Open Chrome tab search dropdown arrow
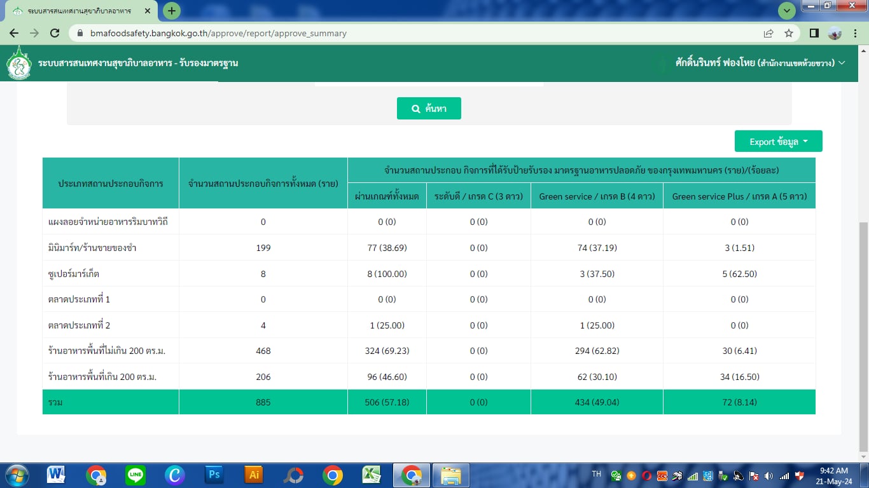 [x=787, y=11]
